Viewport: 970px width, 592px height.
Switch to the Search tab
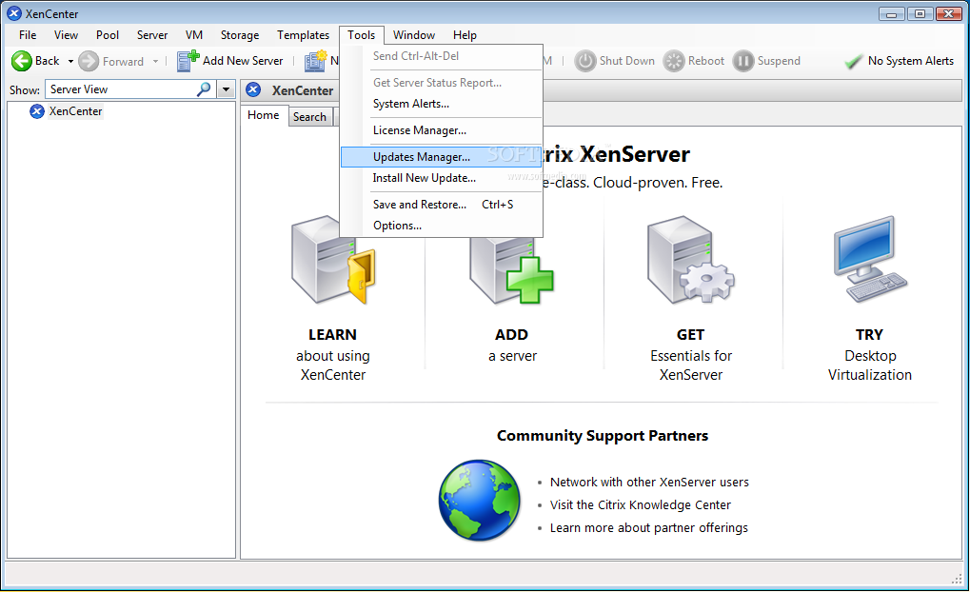pos(309,117)
